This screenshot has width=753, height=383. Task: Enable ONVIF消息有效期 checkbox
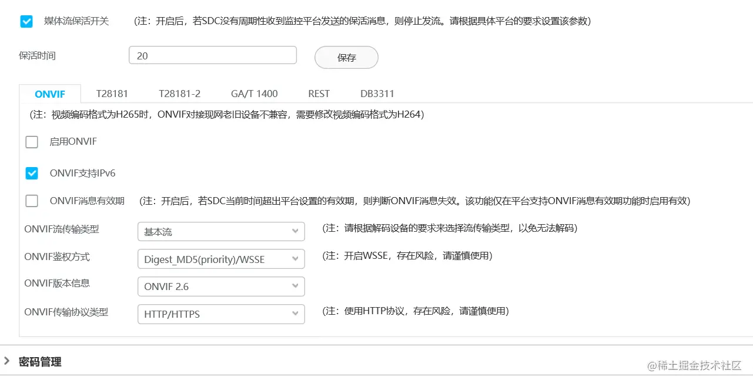pos(32,201)
